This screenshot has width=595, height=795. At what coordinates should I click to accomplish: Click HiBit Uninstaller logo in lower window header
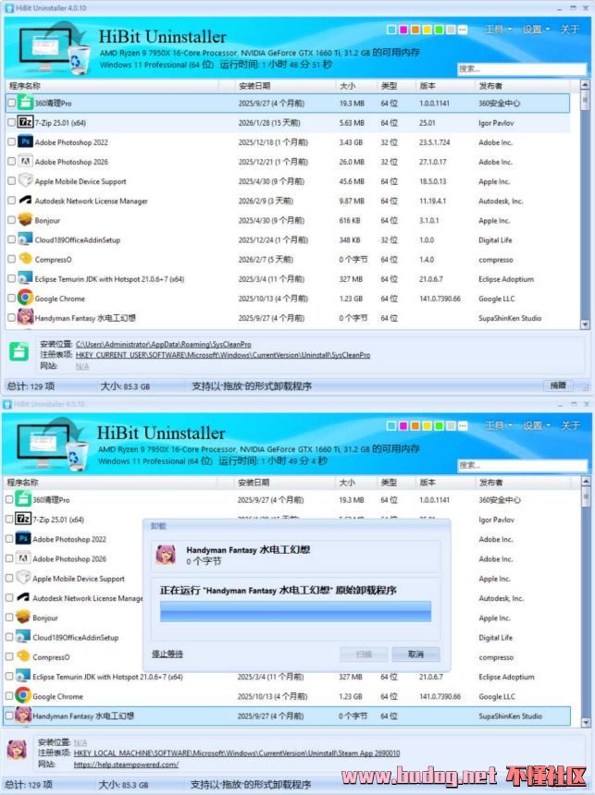[x=53, y=446]
